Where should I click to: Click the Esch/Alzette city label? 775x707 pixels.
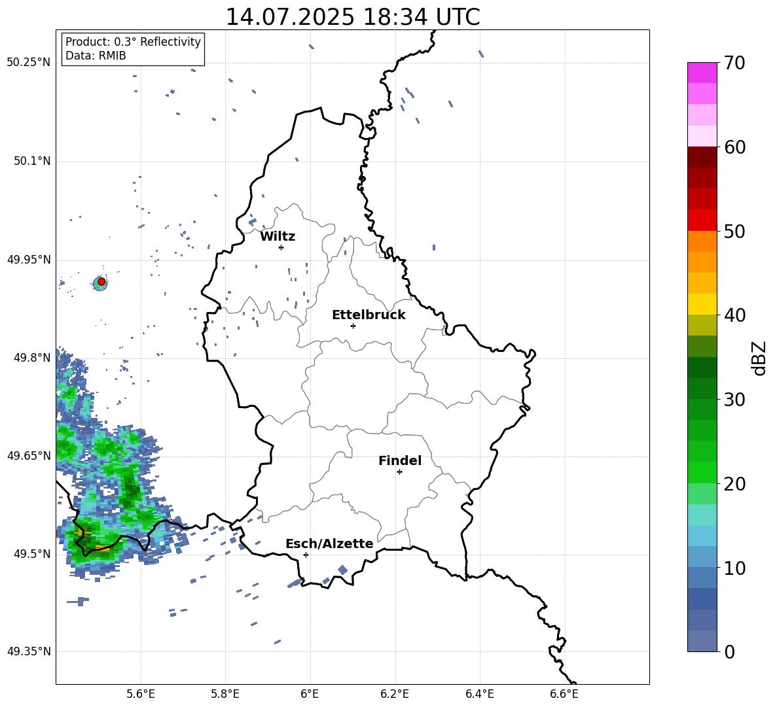click(x=329, y=543)
